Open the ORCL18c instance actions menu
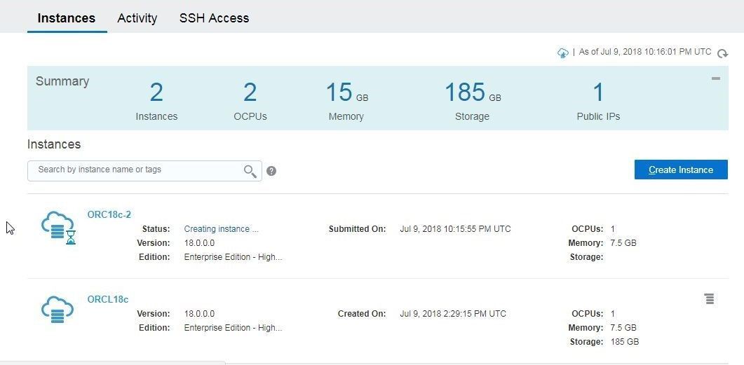The height and width of the screenshot is (365, 744). 710,298
